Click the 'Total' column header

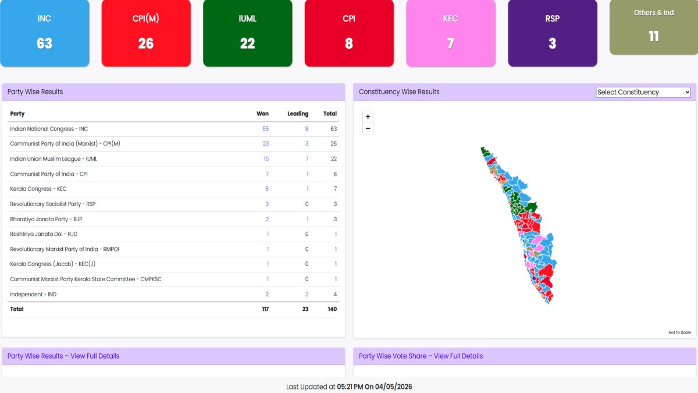coord(330,114)
